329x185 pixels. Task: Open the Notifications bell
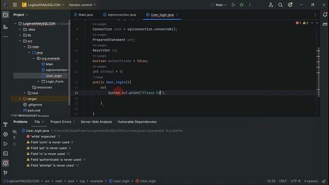tap(325, 14)
